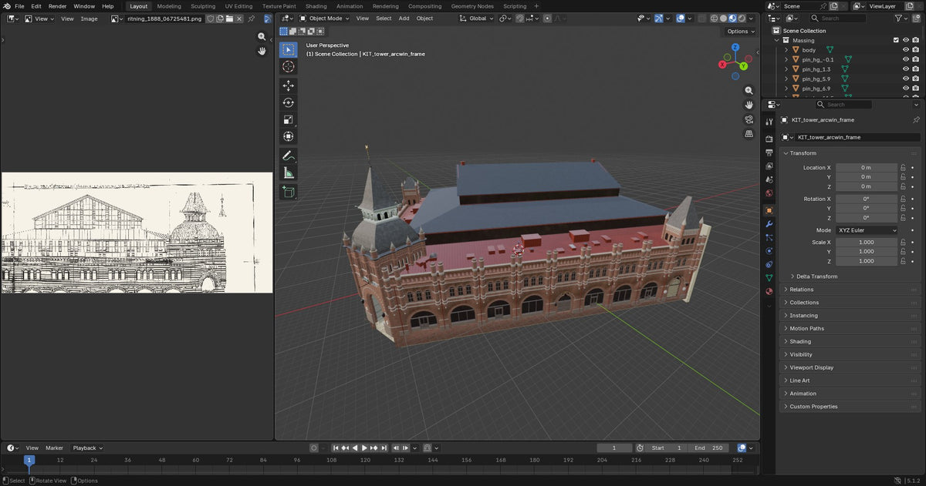Switch to material preview shading mode

click(732, 18)
